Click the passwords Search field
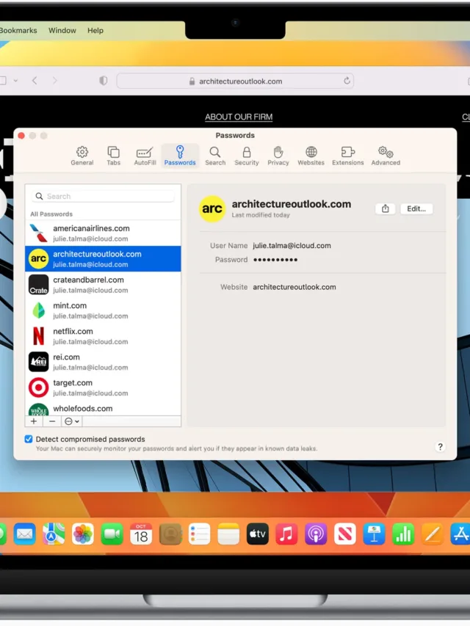Screen dimensions: 470x626 click(x=103, y=196)
